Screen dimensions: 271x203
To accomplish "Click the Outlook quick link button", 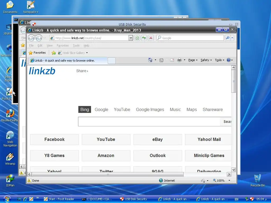I will point(158,155).
